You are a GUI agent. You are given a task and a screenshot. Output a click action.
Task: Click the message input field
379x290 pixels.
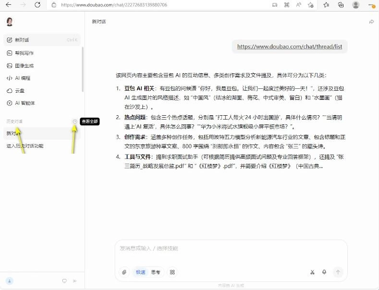click(x=231, y=249)
